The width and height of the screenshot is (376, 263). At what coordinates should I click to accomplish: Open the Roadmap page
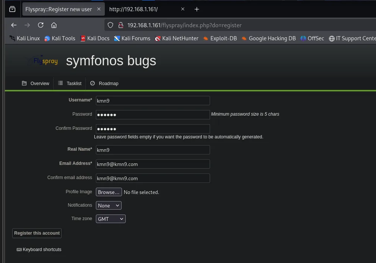(104, 84)
